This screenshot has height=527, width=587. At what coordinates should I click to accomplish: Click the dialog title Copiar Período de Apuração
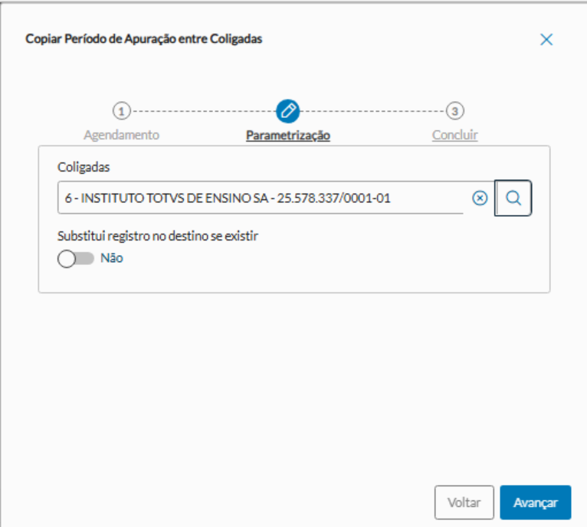tap(144, 39)
